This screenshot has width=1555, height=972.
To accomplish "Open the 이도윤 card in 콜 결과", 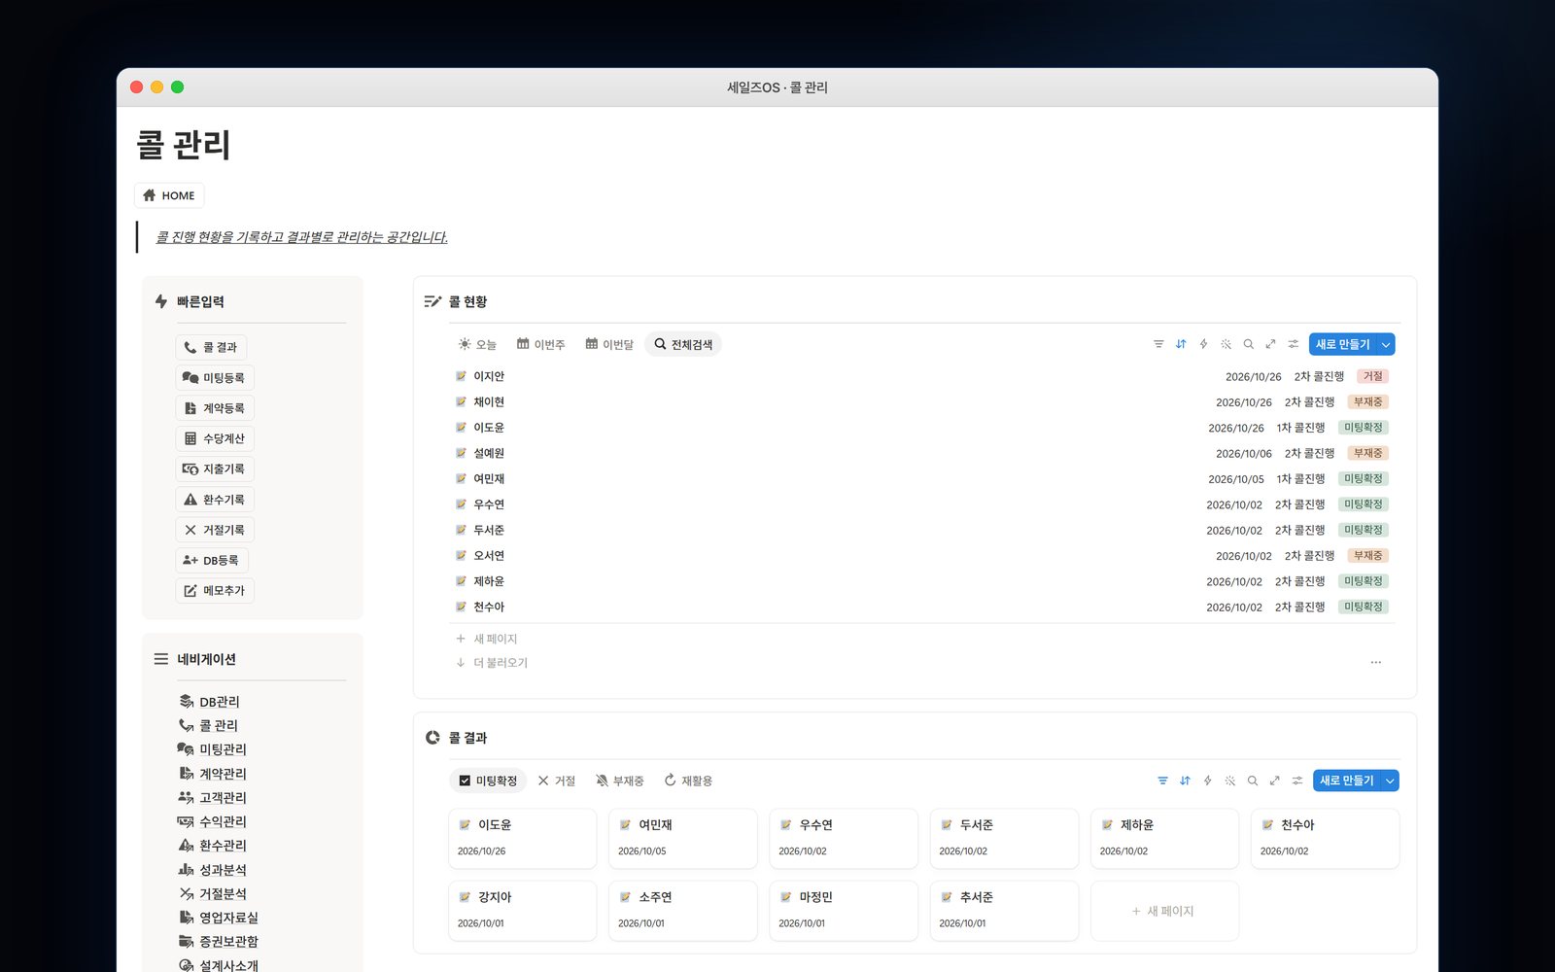I will [522, 838].
